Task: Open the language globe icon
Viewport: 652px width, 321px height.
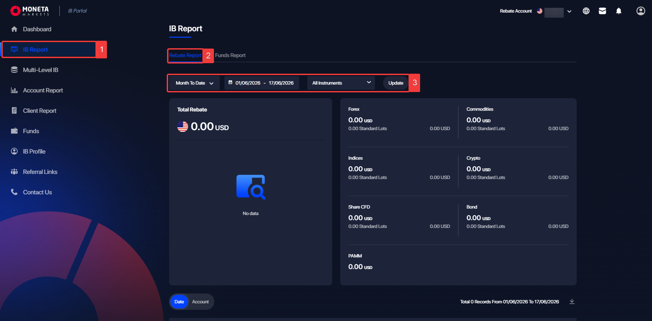Action: pyautogui.click(x=586, y=11)
